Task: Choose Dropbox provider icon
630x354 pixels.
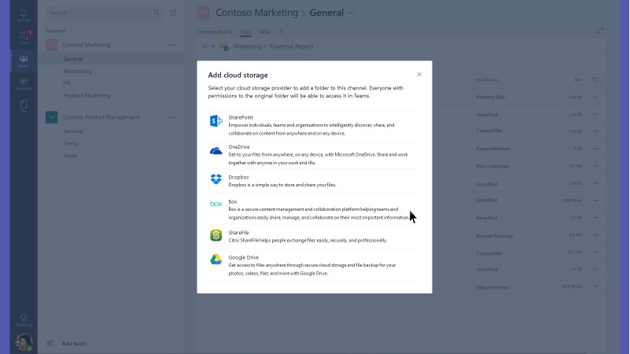Action: click(x=216, y=179)
